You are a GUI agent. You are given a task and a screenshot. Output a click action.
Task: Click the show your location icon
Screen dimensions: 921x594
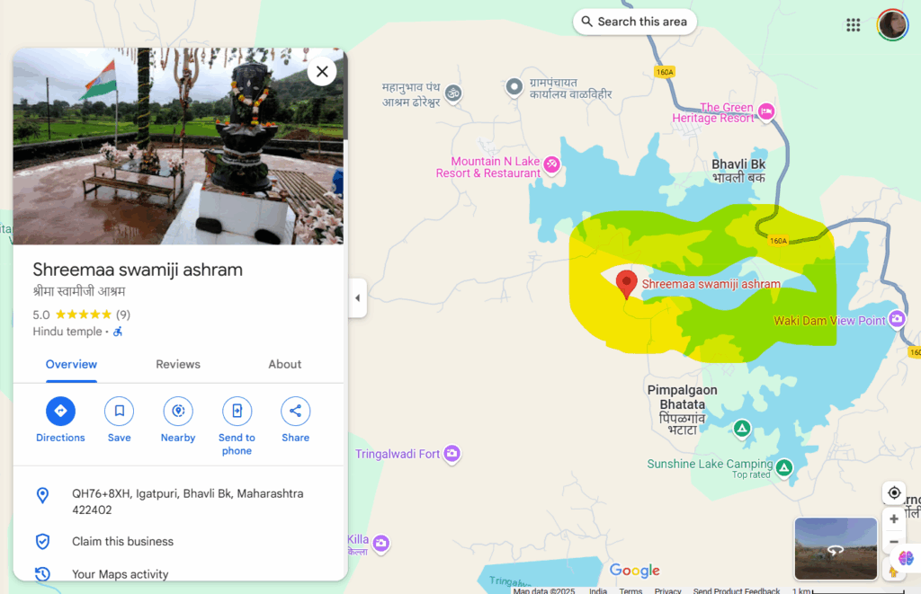pyautogui.click(x=894, y=492)
